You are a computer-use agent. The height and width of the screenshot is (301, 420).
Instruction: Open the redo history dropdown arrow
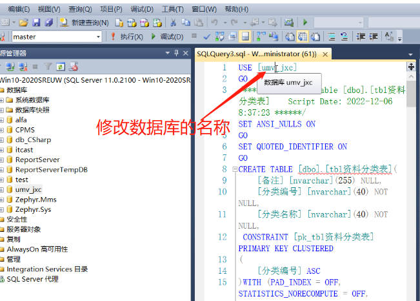[x=245, y=23]
